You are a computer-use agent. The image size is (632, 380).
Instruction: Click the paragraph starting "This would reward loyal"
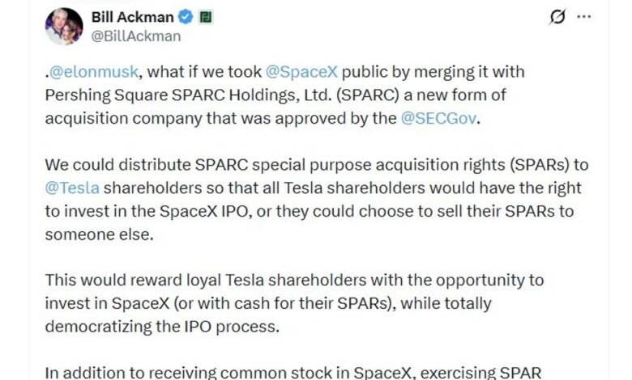pos(294,303)
